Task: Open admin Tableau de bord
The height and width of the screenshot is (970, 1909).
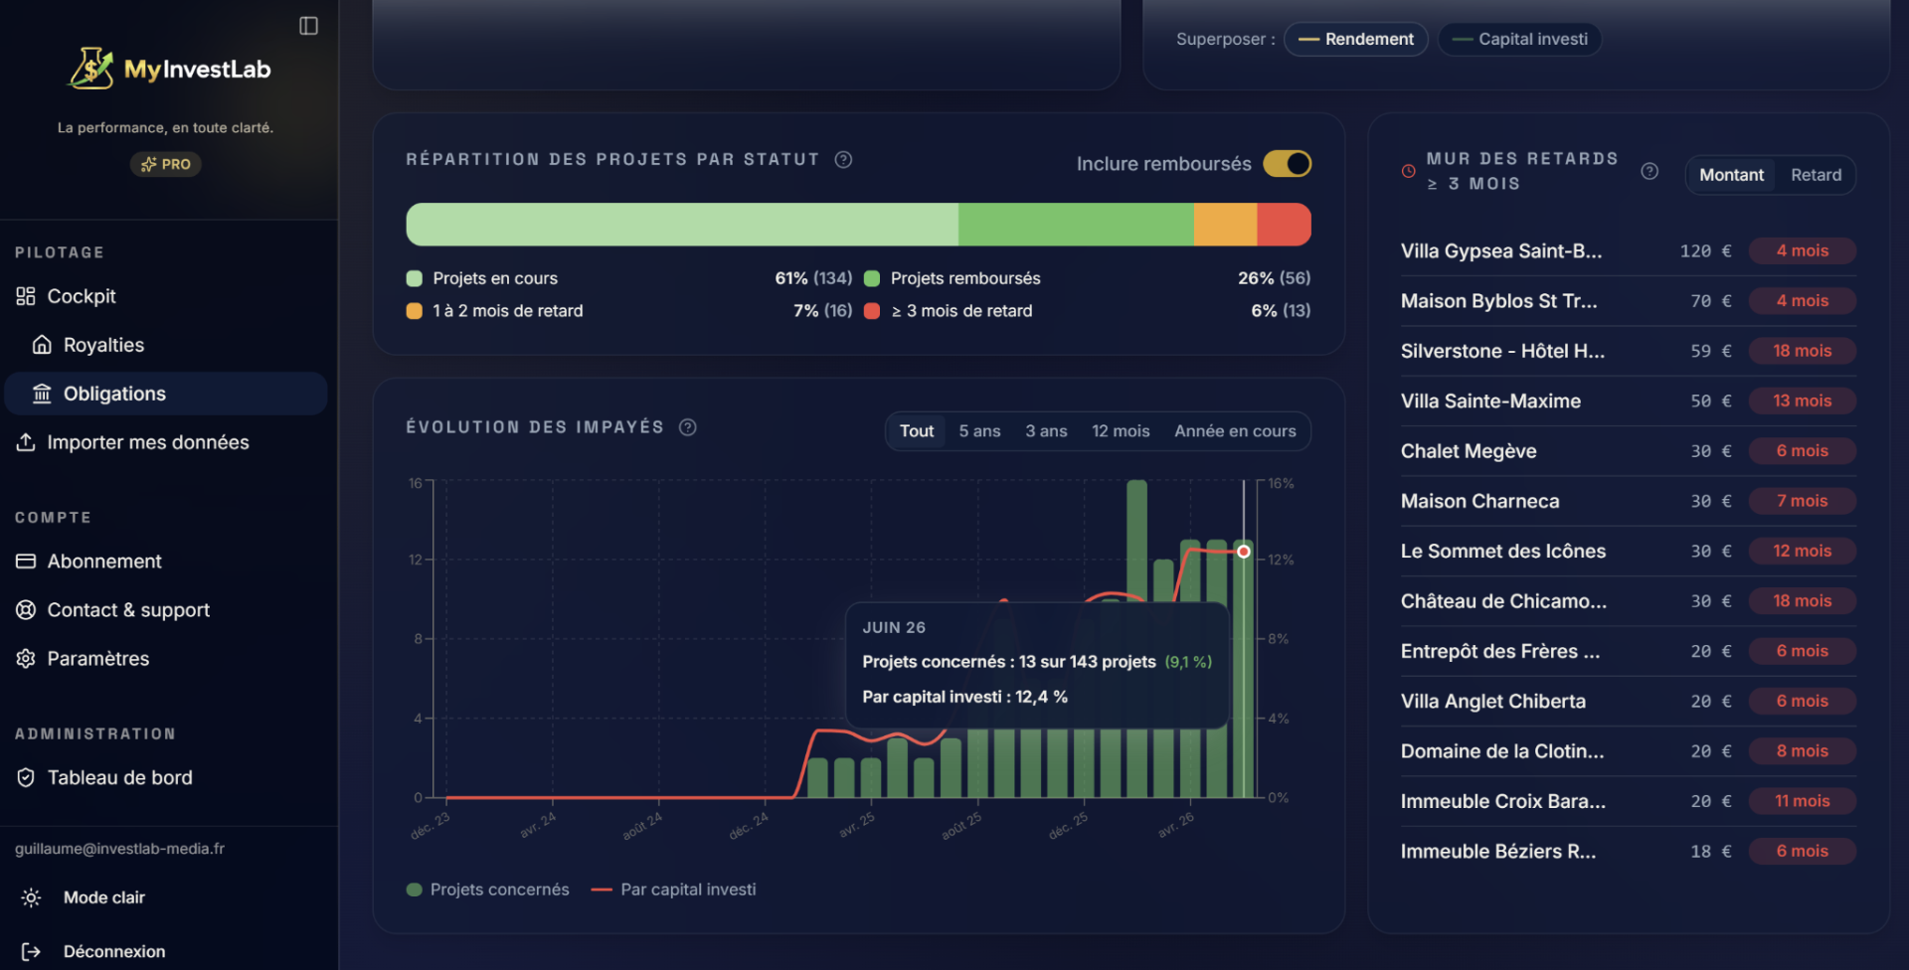Action: click(165, 778)
